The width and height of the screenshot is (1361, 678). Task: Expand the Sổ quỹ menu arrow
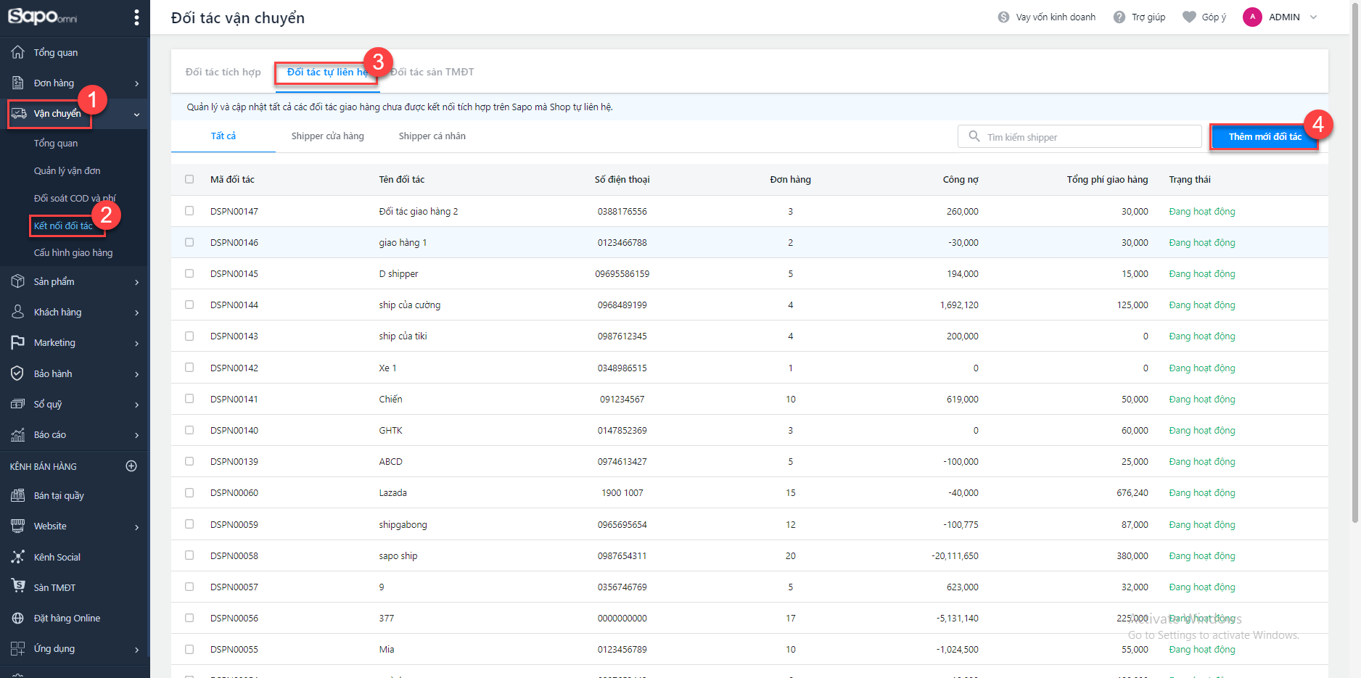(136, 405)
